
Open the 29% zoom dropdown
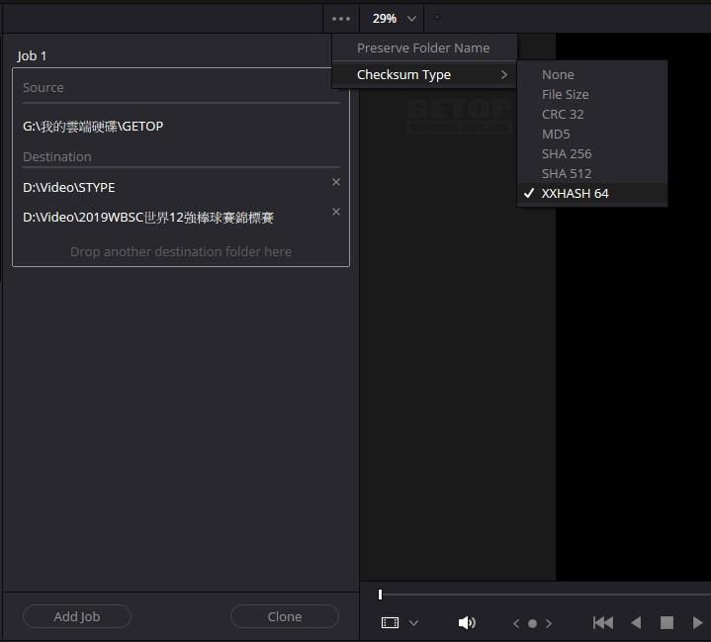(394, 19)
